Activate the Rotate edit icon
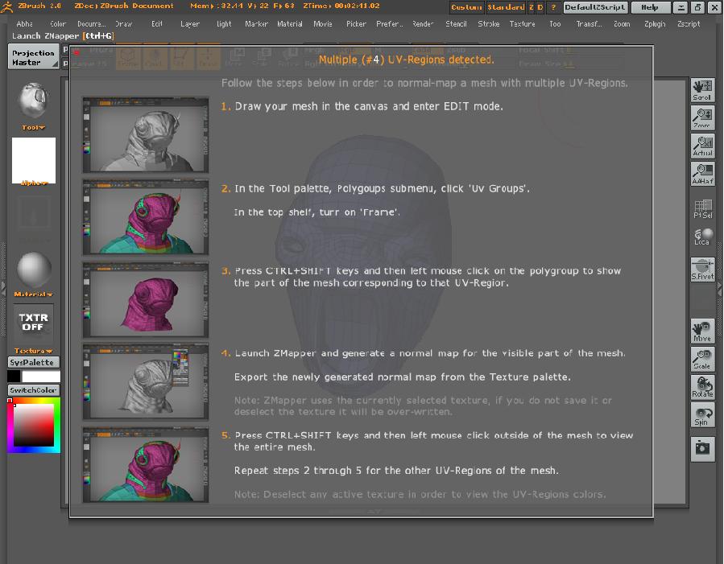This screenshot has width=724, height=564. (x=702, y=387)
